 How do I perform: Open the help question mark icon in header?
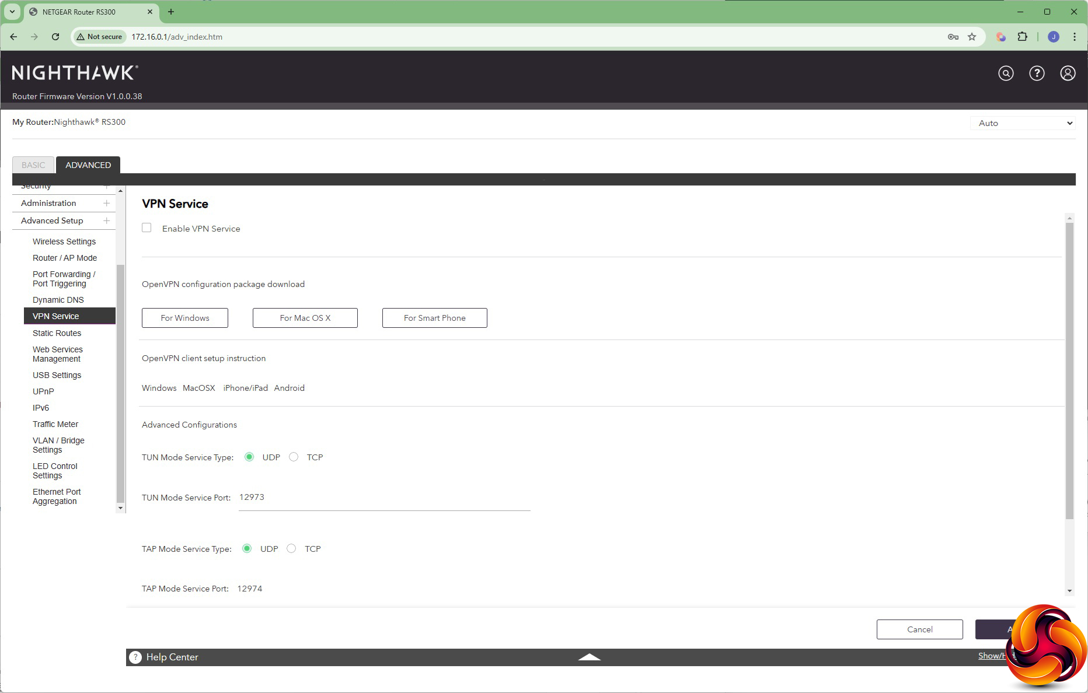(x=1037, y=73)
